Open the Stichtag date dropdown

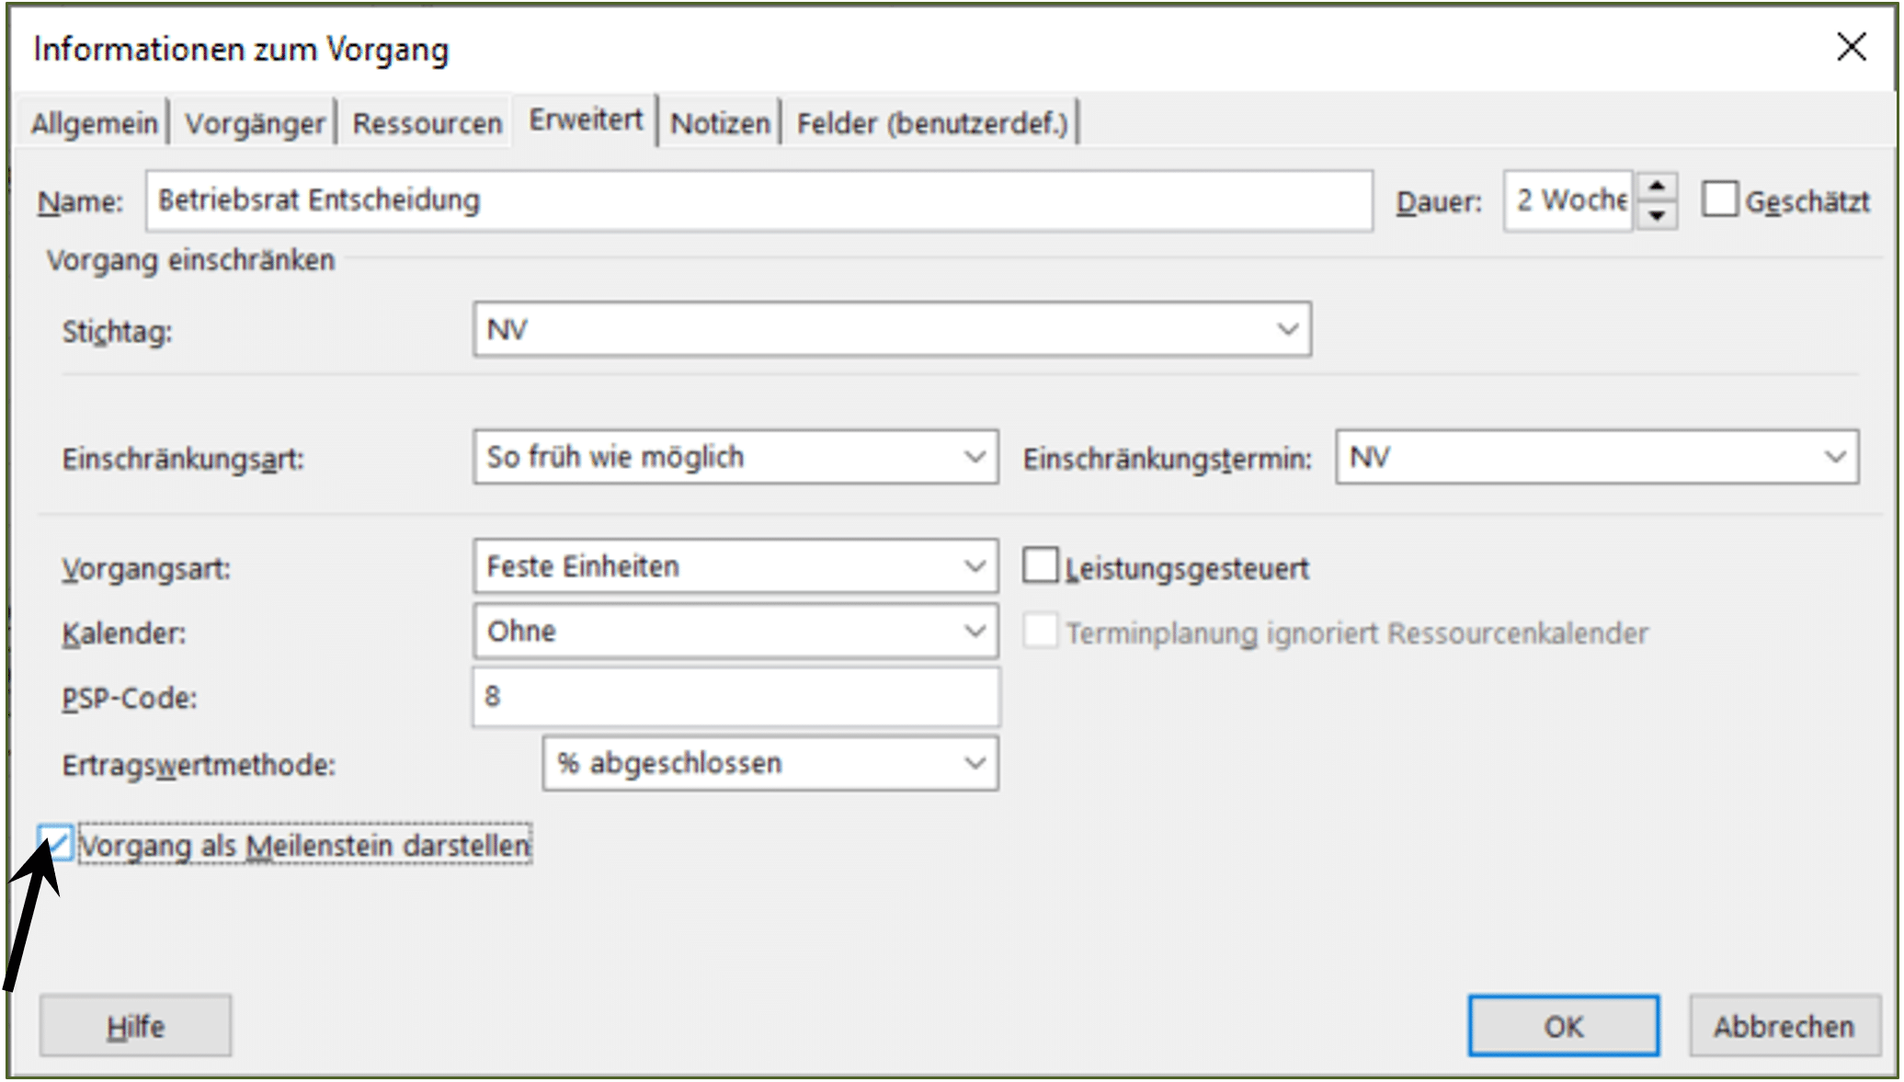click(x=1287, y=329)
